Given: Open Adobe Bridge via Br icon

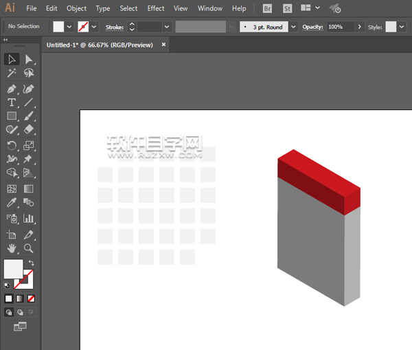Looking at the screenshot, I should tap(268, 8).
